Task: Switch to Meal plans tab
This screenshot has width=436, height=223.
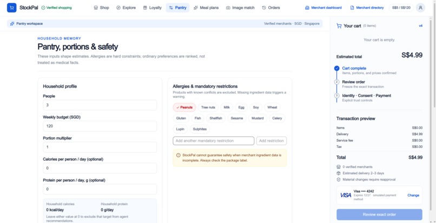Action: pyautogui.click(x=206, y=8)
